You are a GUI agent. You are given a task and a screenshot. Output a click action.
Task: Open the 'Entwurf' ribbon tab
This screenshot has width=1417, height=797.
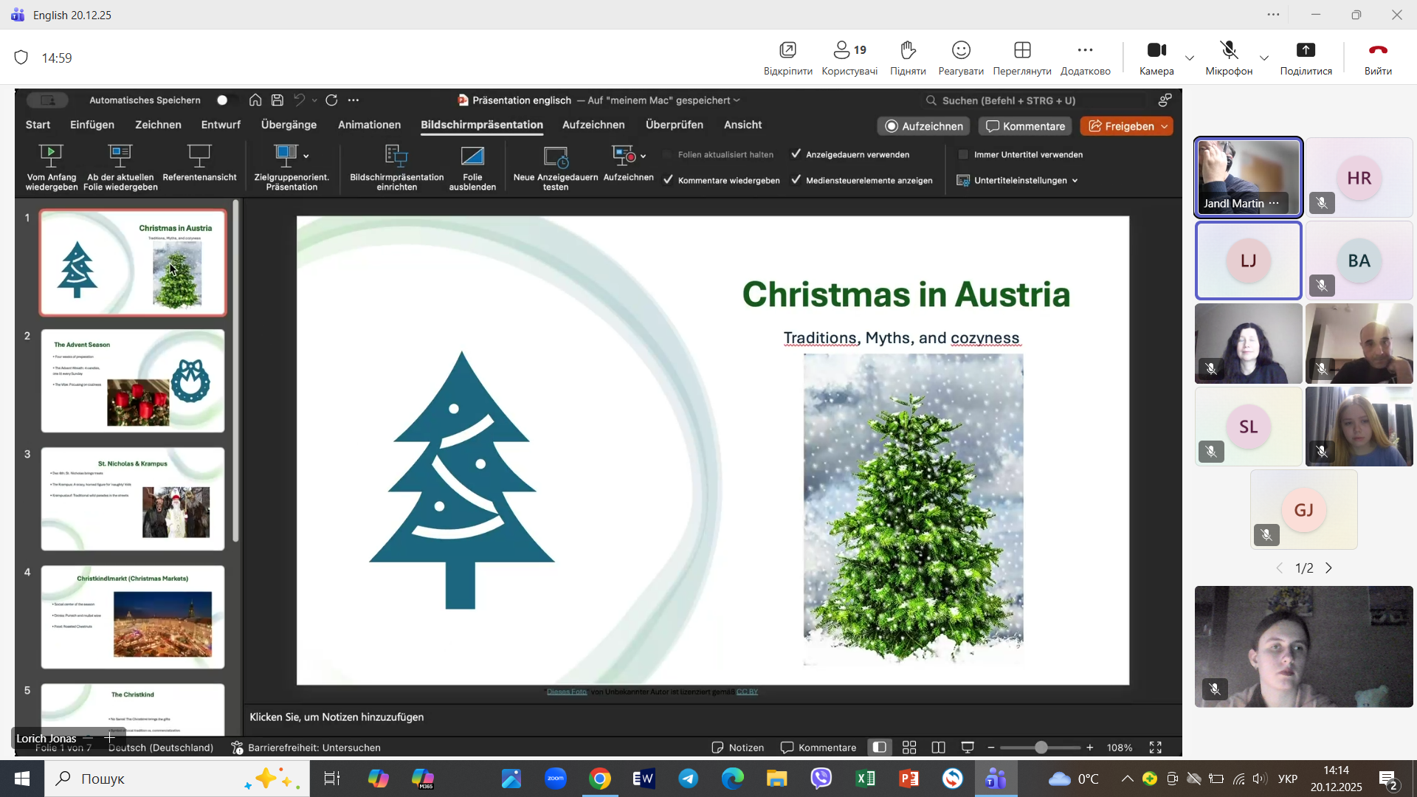(x=221, y=125)
